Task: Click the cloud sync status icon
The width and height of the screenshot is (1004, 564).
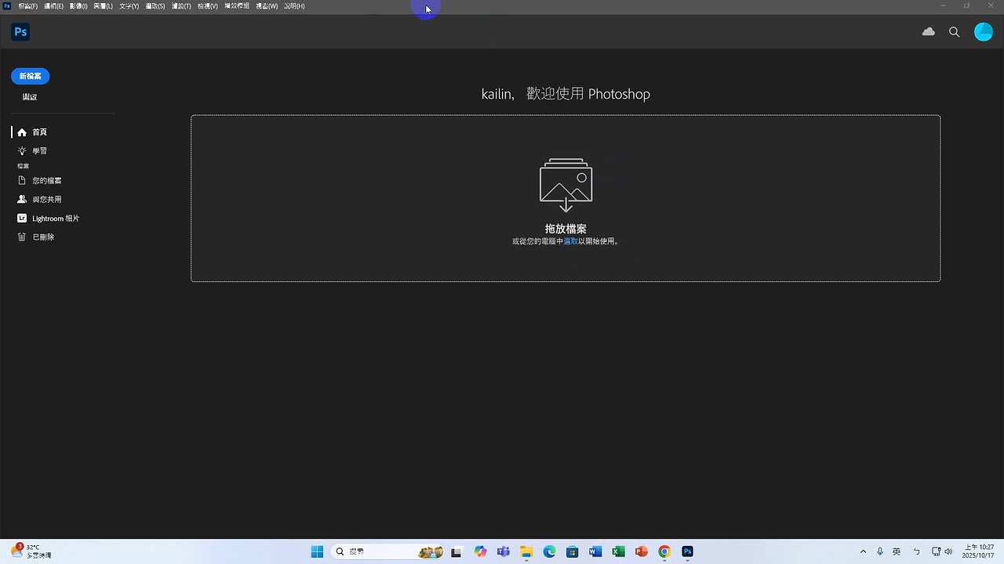Action: coord(928,31)
